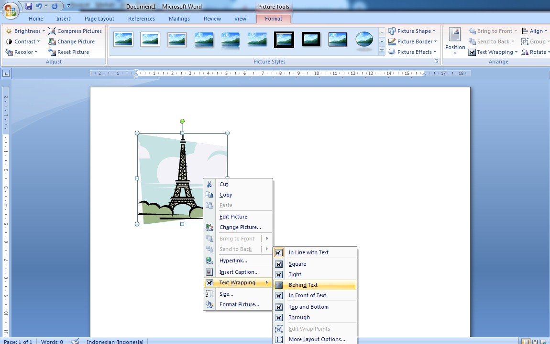Open the Picture Border dropdown
Image resolution: width=550 pixels, height=344 pixels.
tap(413, 42)
